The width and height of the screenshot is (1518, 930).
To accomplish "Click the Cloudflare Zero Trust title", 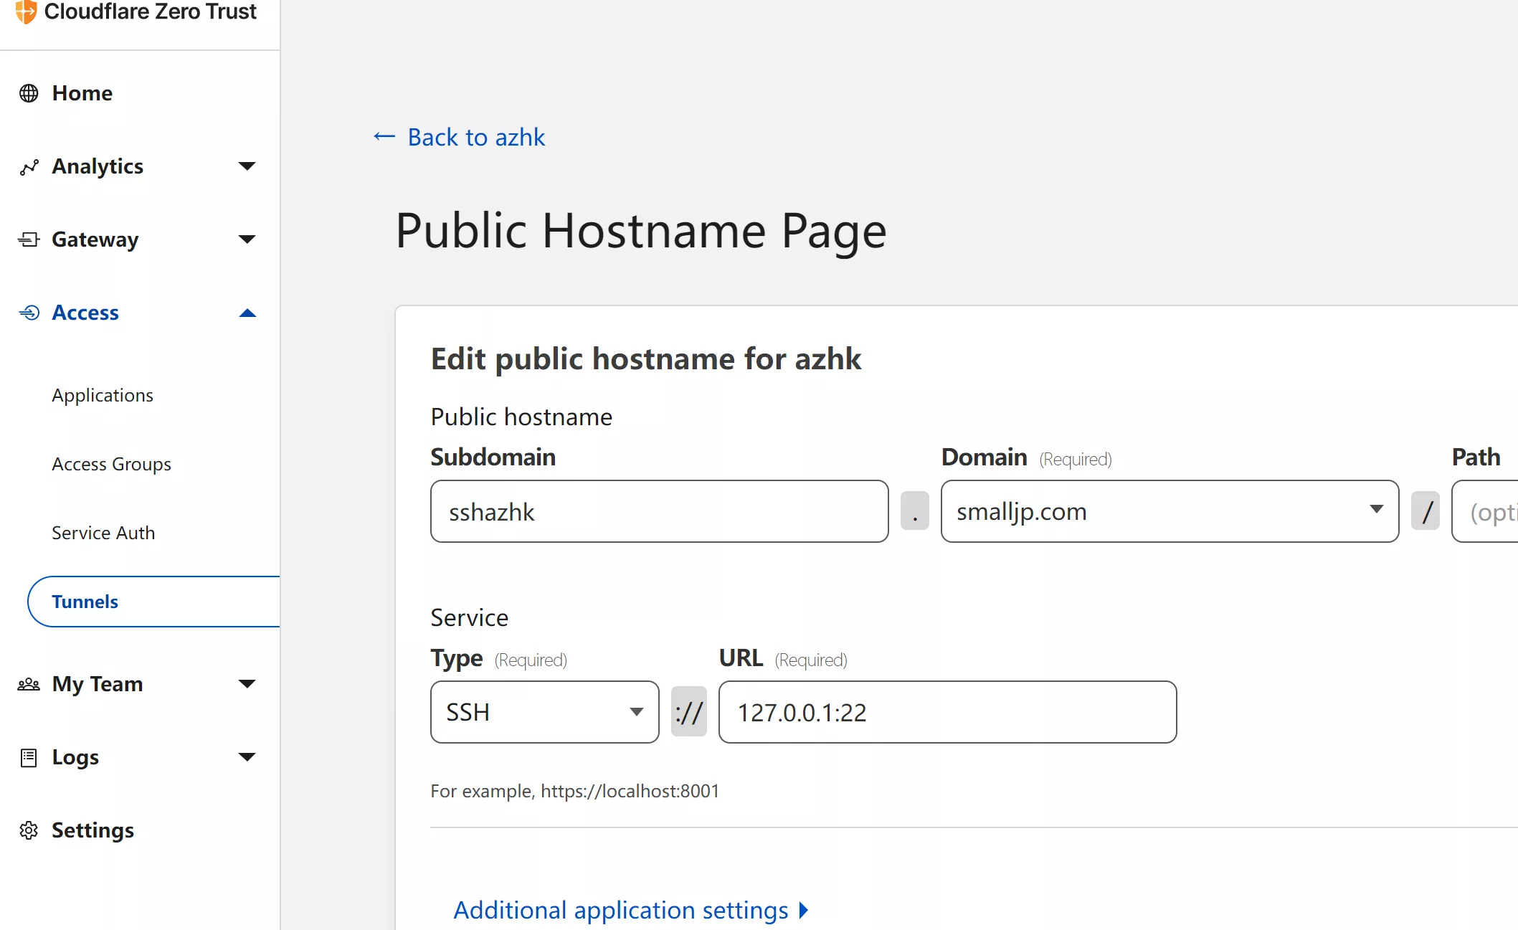I will (x=150, y=11).
